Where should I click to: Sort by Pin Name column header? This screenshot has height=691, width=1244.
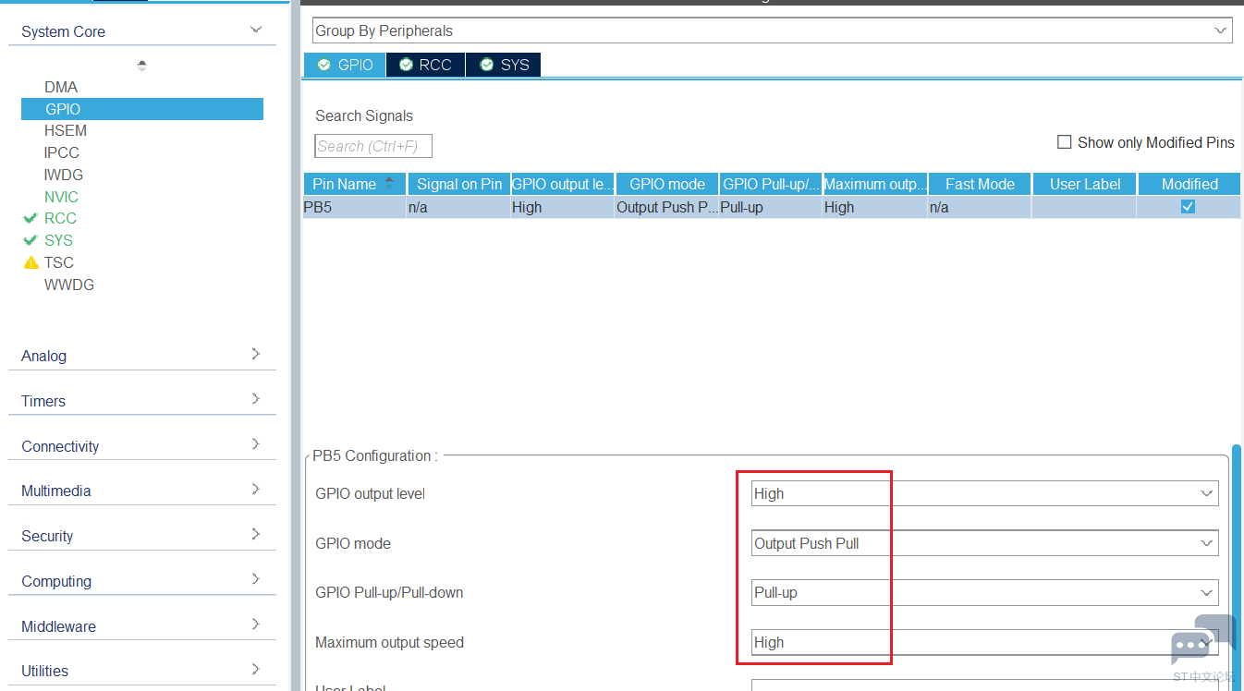click(354, 184)
